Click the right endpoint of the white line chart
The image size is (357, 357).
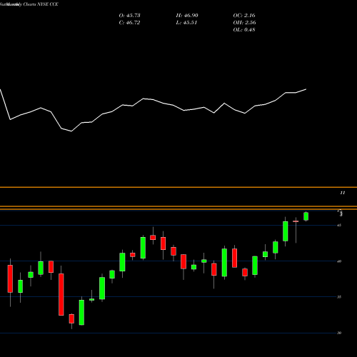point(306,89)
